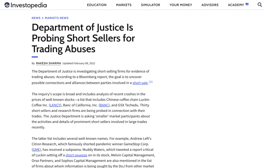Image resolution: width=264 pixels, height=168 pixels.
Task: Click the citation footnote [1]
Action: pos(151,82)
